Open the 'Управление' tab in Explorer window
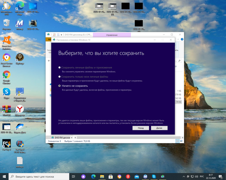This screenshot has width=226, height=180. [112, 35]
